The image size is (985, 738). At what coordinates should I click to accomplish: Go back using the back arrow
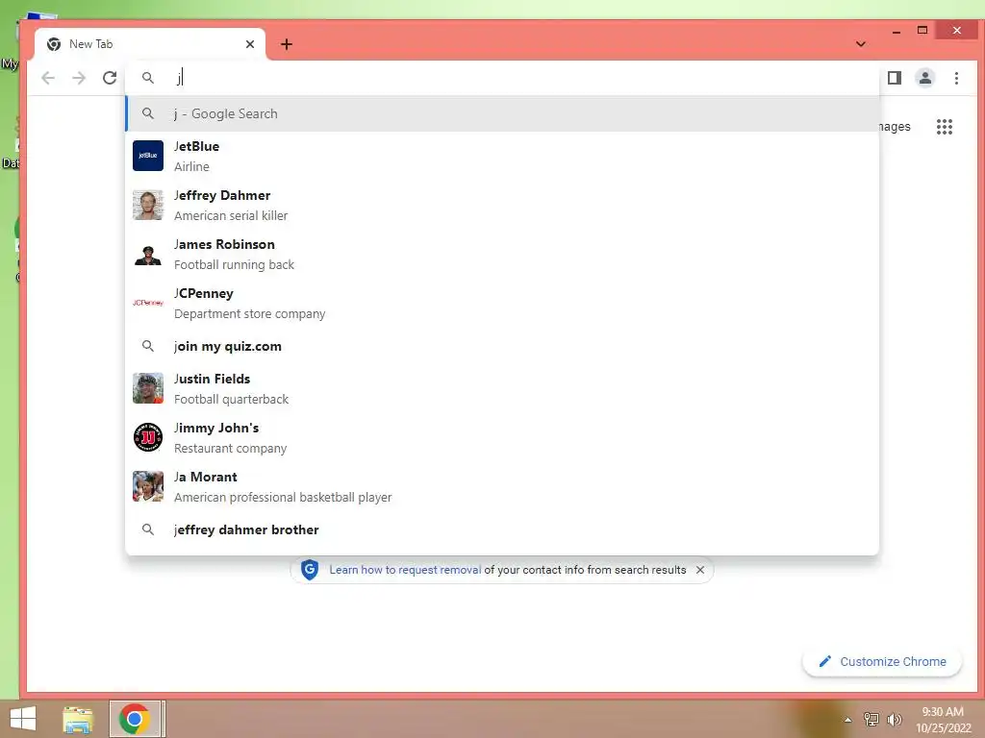[x=48, y=78]
